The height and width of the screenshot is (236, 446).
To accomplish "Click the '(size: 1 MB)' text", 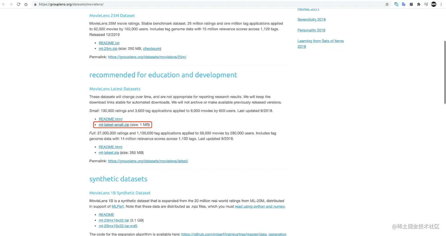I will click(x=140, y=125).
